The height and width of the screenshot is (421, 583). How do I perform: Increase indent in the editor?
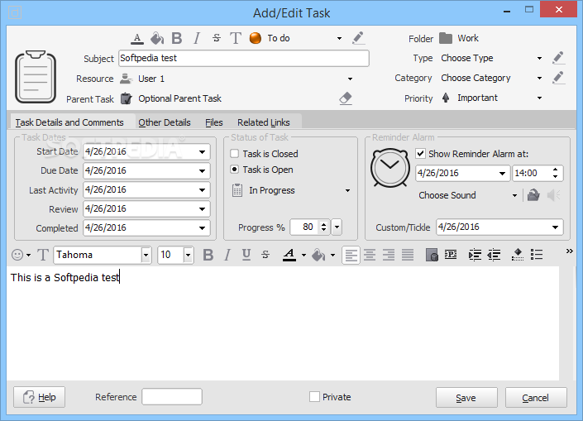(x=475, y=255)
